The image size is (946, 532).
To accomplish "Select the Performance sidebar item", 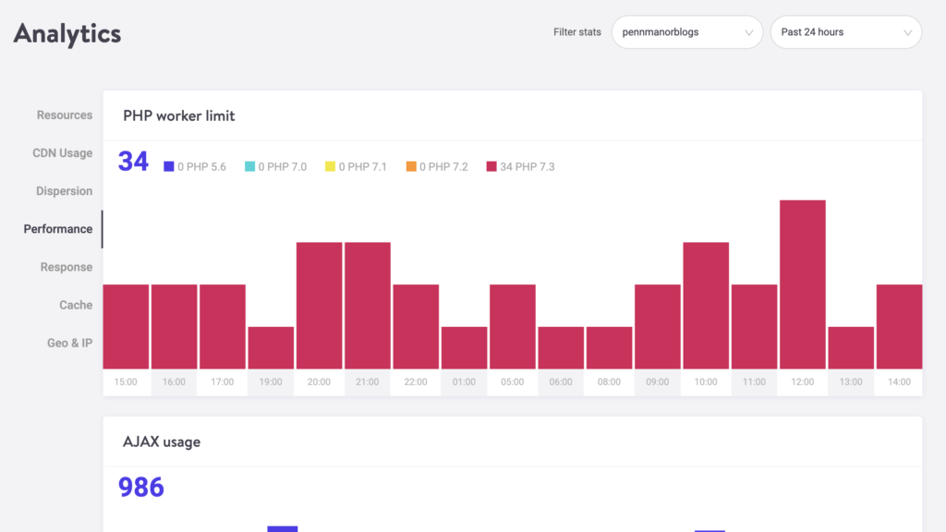I will [x=58, y=229].
